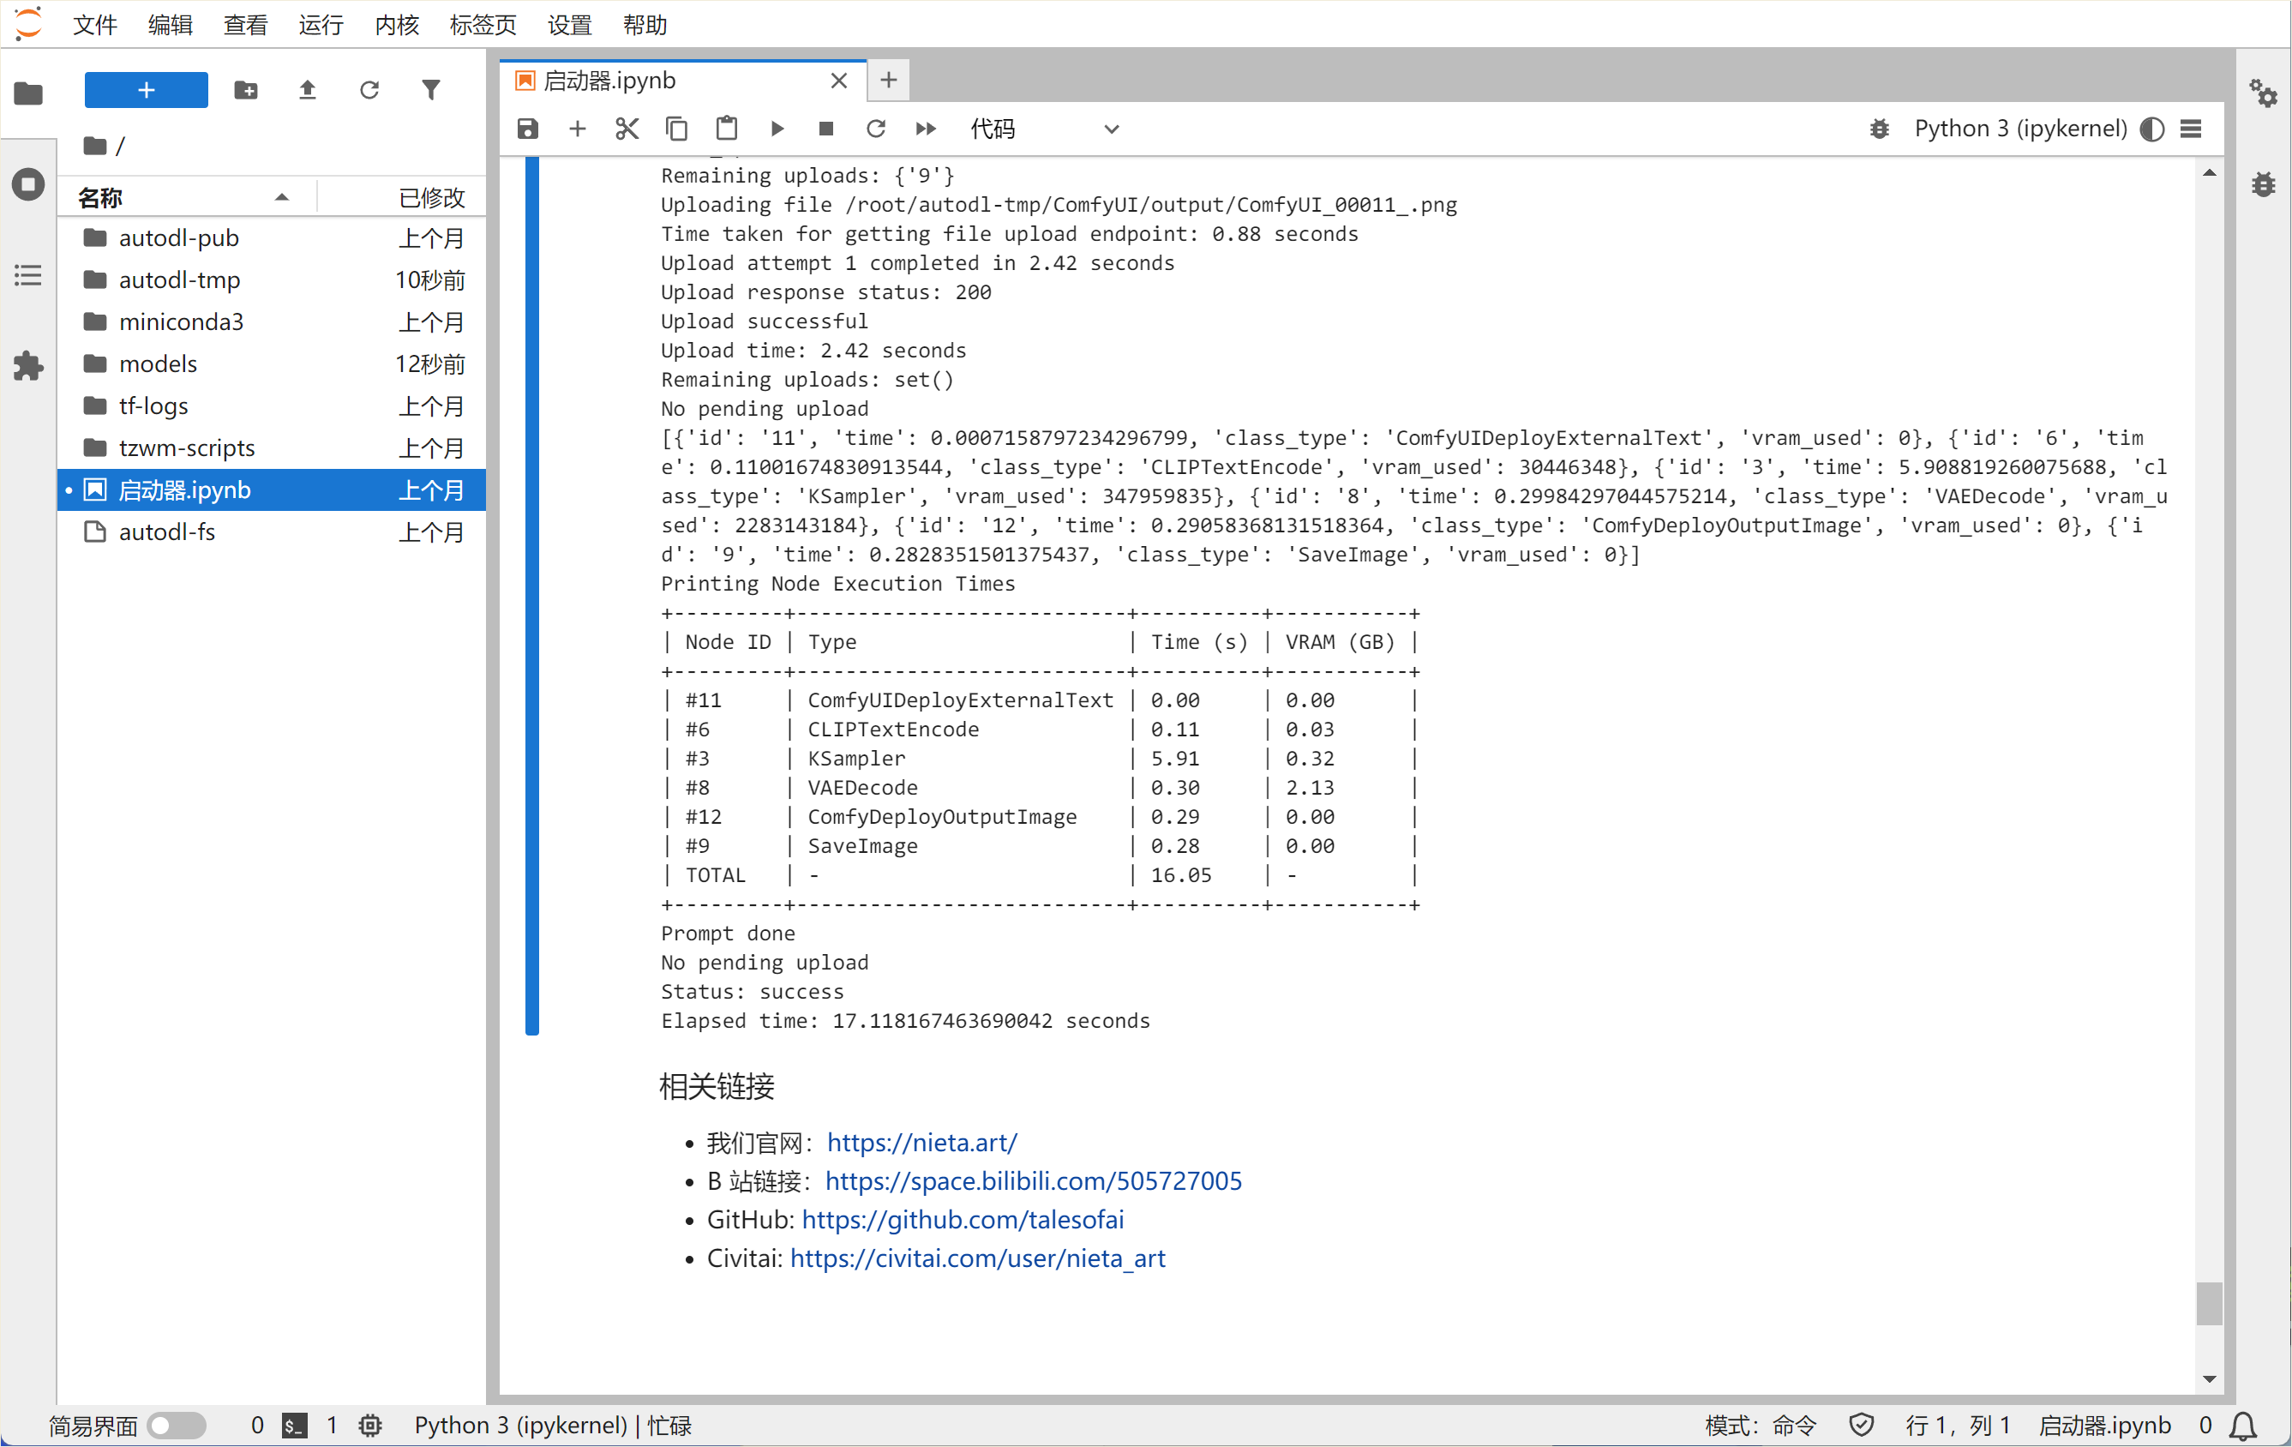
Task: Open the 设置 menu
Action: (x=569, y=25)
